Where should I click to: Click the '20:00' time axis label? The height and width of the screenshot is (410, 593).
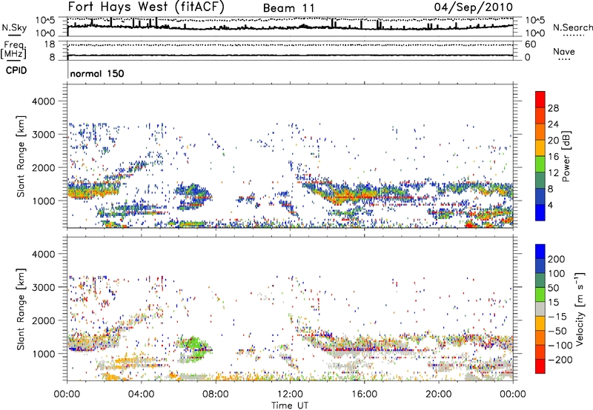click(x=439, y=394)
